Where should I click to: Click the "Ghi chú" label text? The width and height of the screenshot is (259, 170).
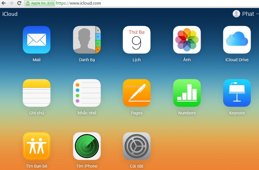[37, 113]
